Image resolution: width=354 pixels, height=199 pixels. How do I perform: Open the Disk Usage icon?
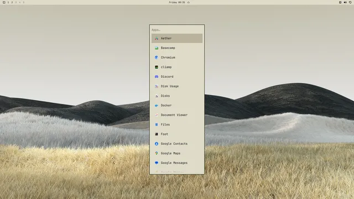tap(157, 86)
